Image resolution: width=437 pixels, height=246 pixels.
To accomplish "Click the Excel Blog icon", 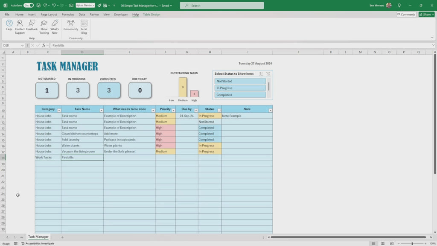I will pos(84,26).
